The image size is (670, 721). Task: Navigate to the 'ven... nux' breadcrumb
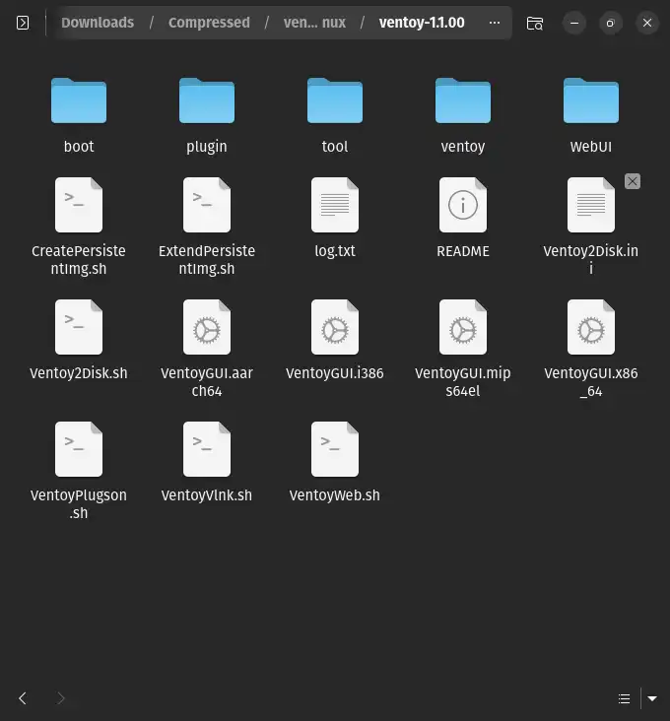[314, 23]
